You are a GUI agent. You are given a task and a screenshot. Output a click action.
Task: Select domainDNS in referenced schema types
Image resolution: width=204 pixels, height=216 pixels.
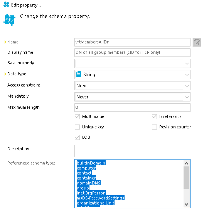88,183
